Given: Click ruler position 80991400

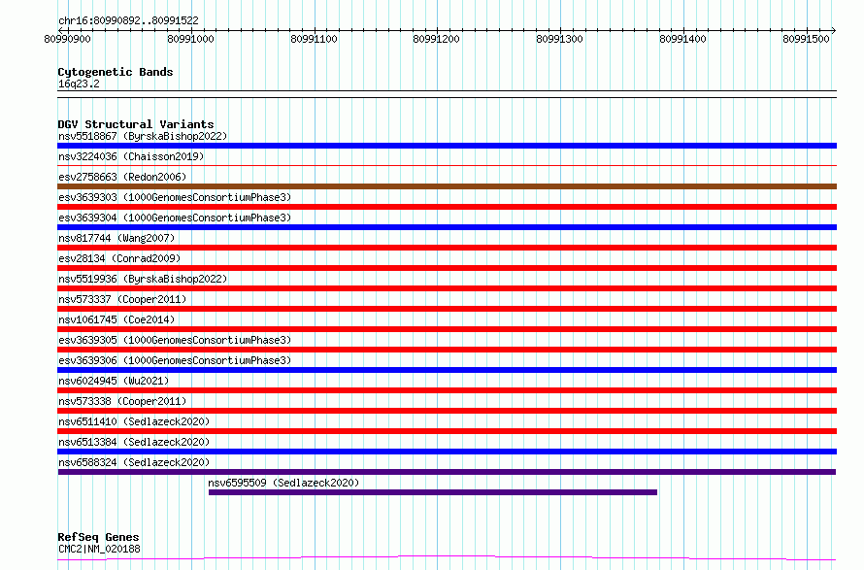Looking at the screenshot, I should (x=683, y=39).
